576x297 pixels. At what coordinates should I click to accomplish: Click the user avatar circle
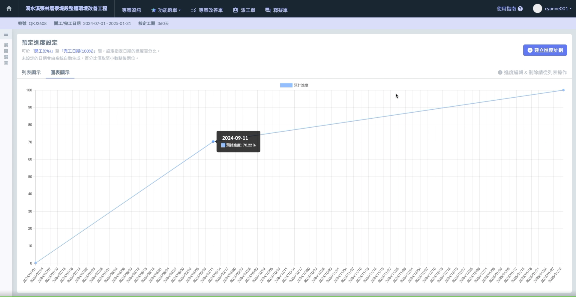click(x=537, y=8)
